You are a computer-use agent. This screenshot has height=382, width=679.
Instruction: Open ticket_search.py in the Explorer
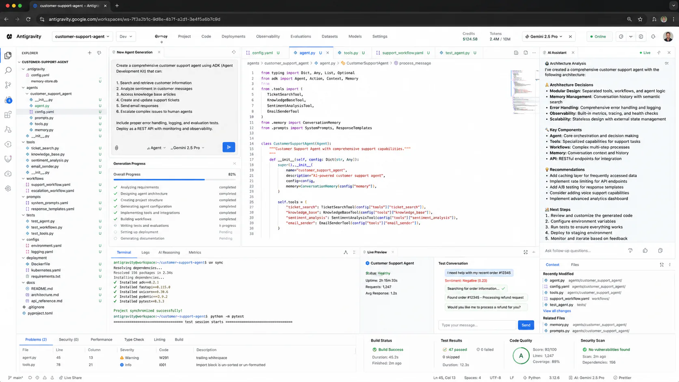coord(45,148)
